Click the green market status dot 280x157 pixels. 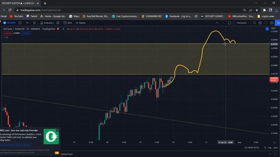(x=63, y=29)
